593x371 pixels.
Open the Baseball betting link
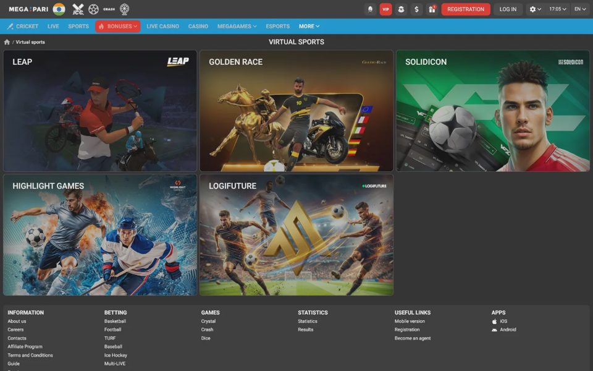coord(113,346)
